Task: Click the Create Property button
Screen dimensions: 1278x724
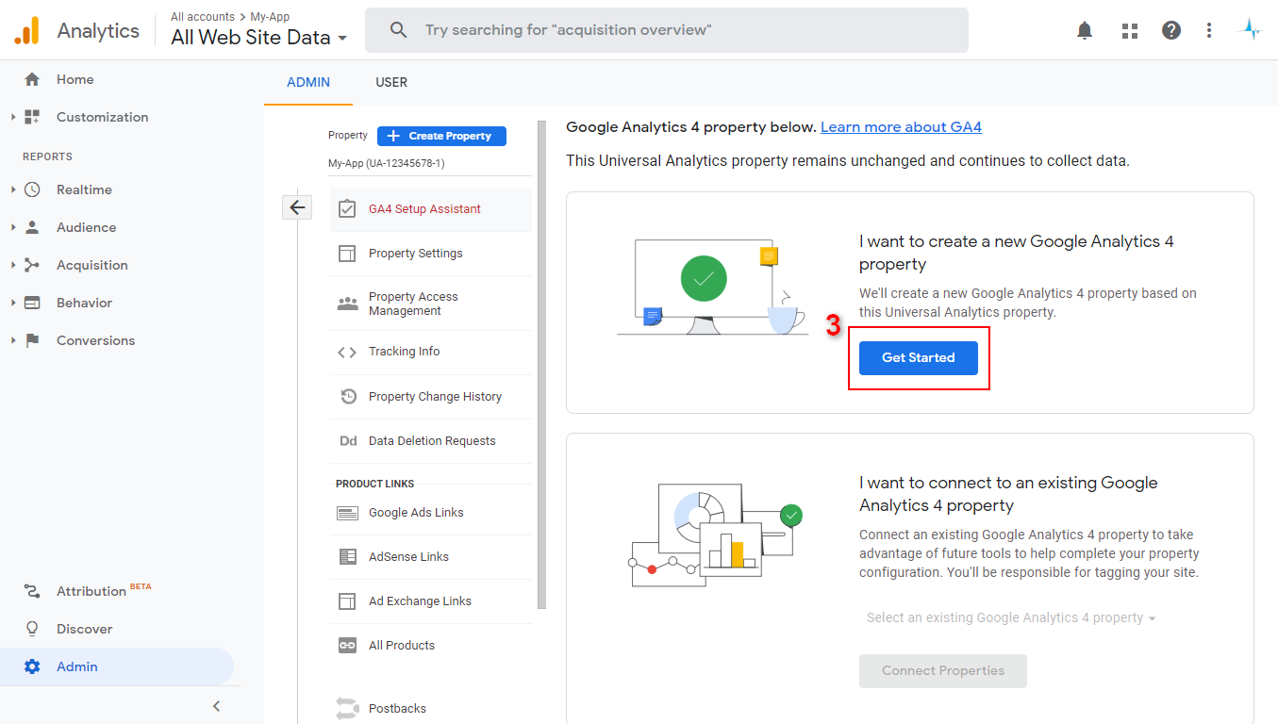Action: point(441,136)
